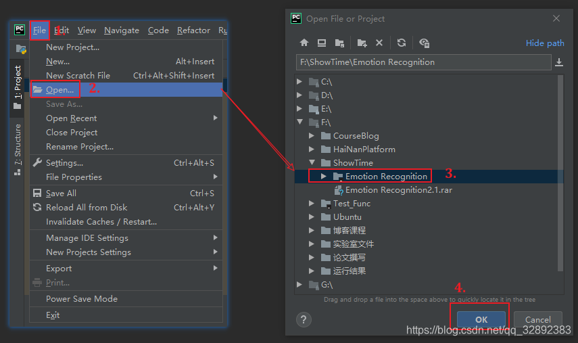Select Close Project menu entry
Screen dimensions: 578x343
point(126,133)
